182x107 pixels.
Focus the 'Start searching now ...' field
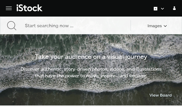(77, 26)
